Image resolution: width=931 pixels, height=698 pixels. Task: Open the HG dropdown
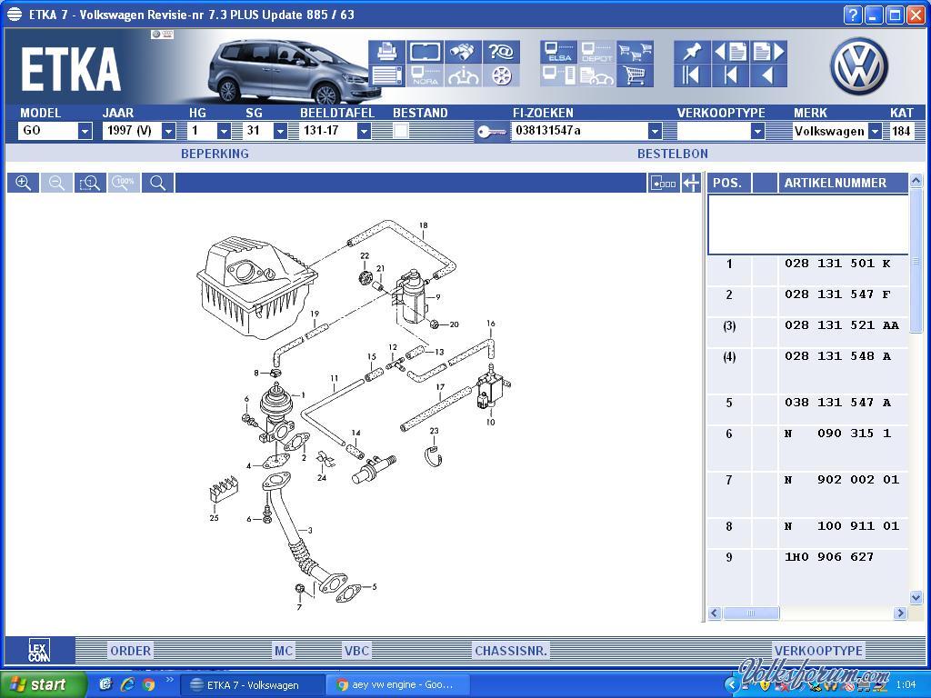pos(224,131)
